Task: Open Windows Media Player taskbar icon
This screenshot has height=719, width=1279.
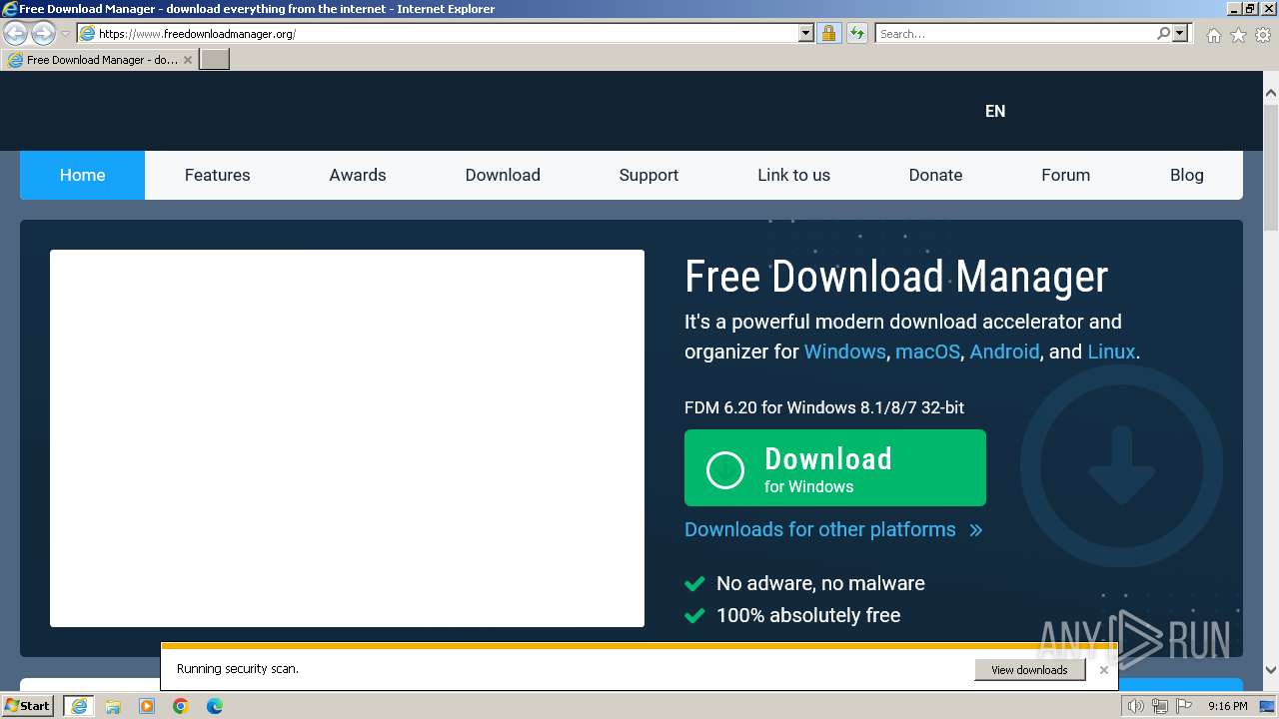Action: click(147, 706)
